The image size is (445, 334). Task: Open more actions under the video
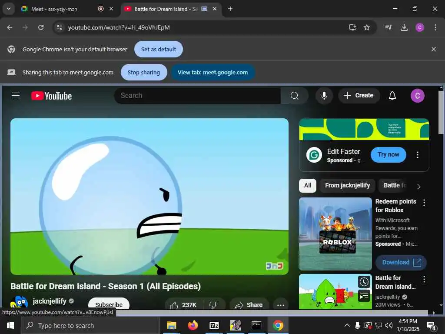(x=280, y=305)
